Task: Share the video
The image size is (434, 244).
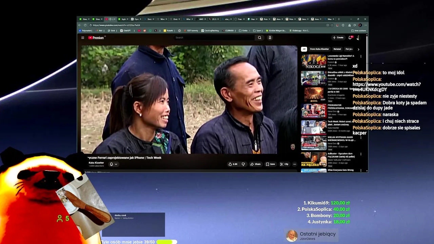Action: click(x=255, y=164)
